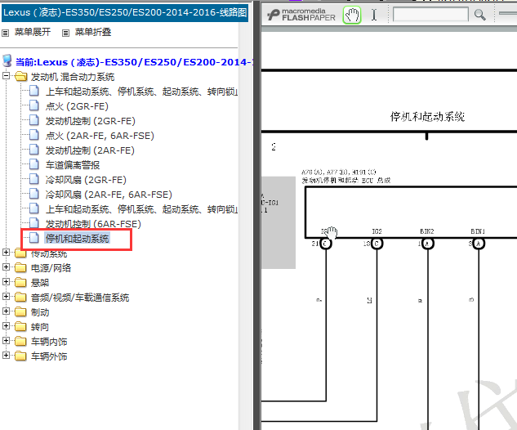The height and width of the screenshot is (430, 517).
Task: Click page icon next to 发动机控制 (6AR-FSE)
Action: tap(34, 222)
